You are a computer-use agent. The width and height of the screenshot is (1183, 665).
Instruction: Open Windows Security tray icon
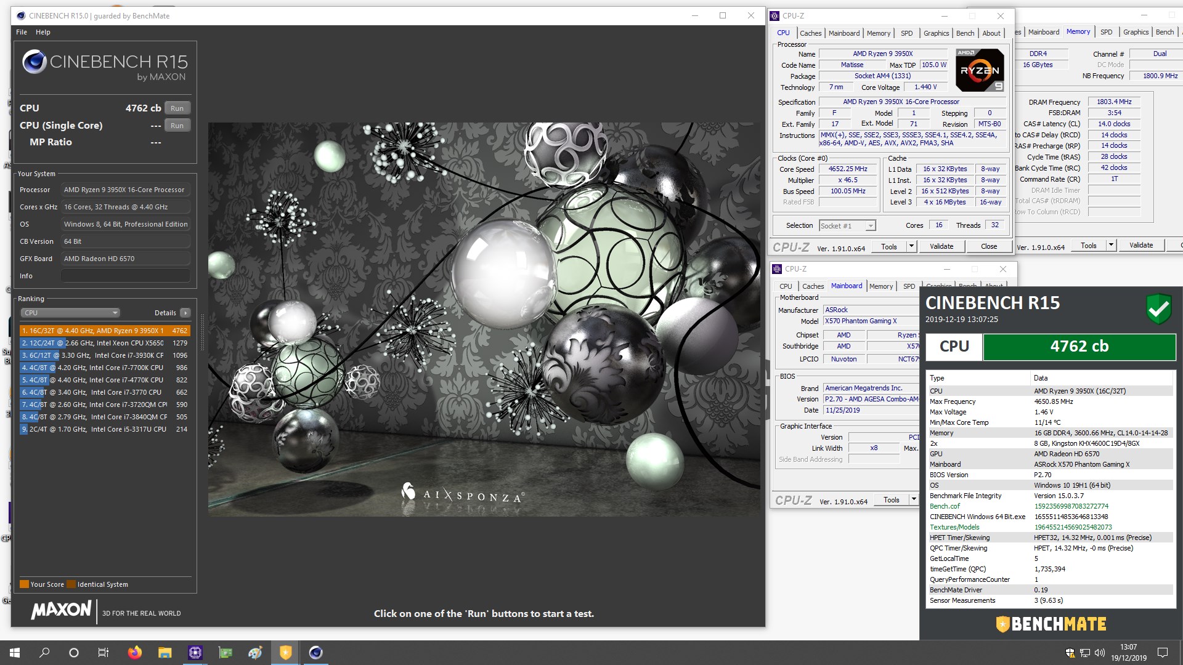pyautogui.click(x=1070, y=653)
